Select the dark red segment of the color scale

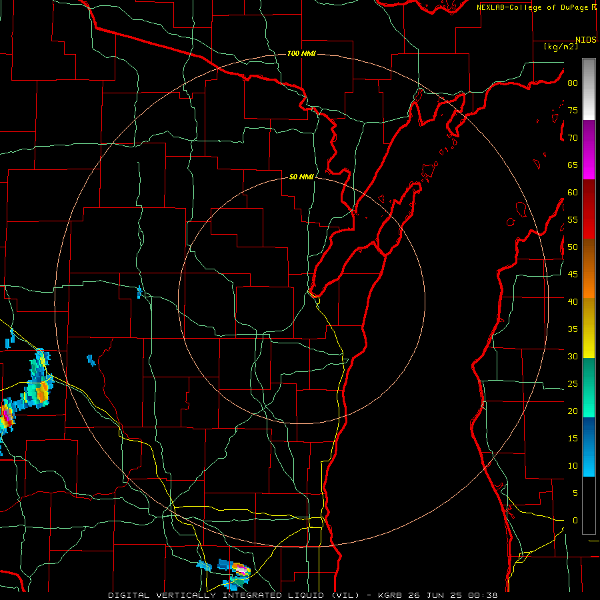click(589, 209)
